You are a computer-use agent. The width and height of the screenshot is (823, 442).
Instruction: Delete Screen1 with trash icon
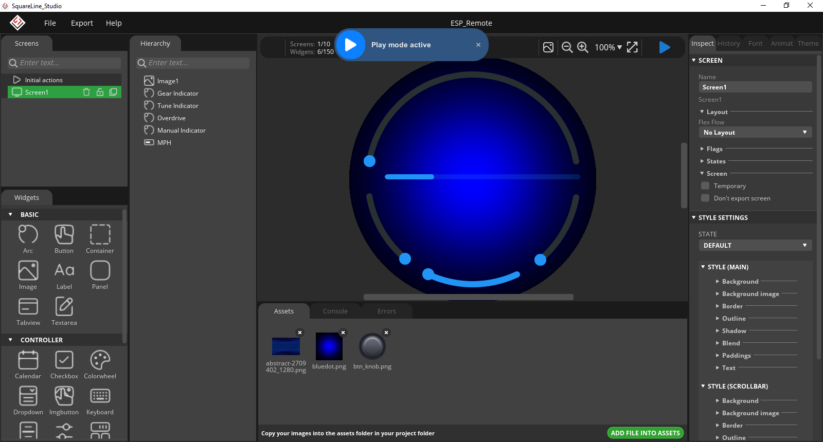86,92
